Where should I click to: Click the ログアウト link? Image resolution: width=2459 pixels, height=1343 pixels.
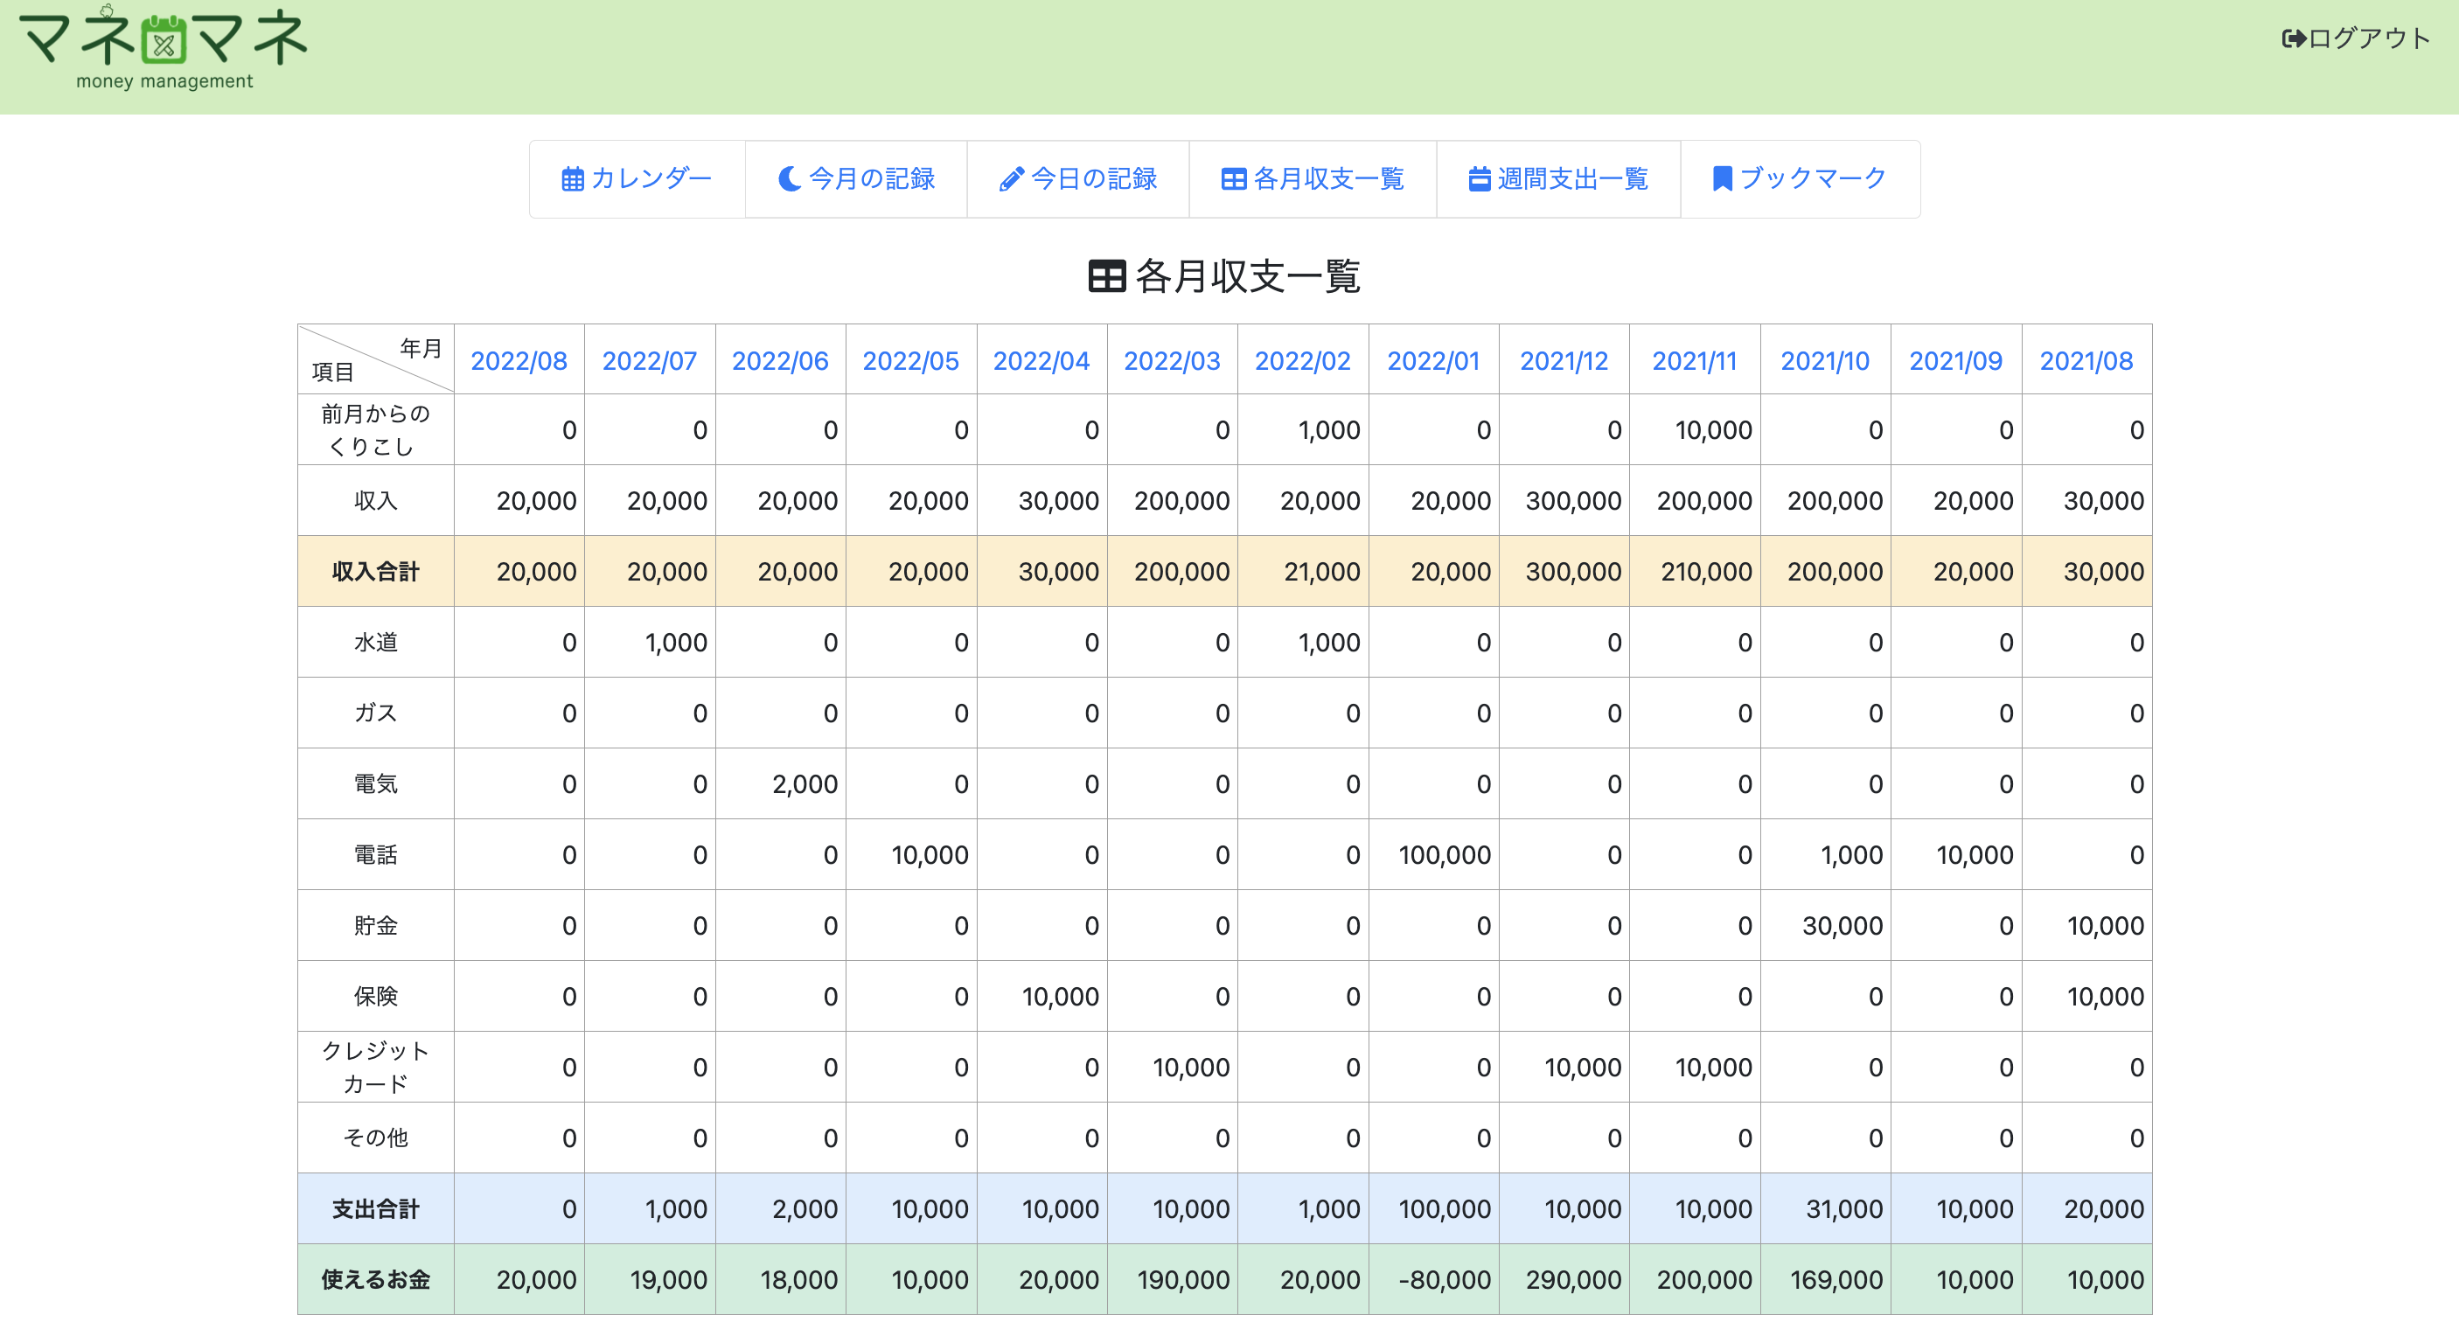point(2356,38)
